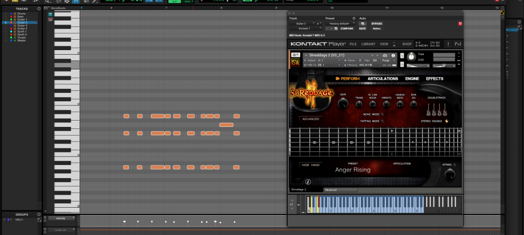Viewport: 524px width, 235px height.
Task: Select the Doubletrack guitars icon
Action: click(x=436, y=110)
